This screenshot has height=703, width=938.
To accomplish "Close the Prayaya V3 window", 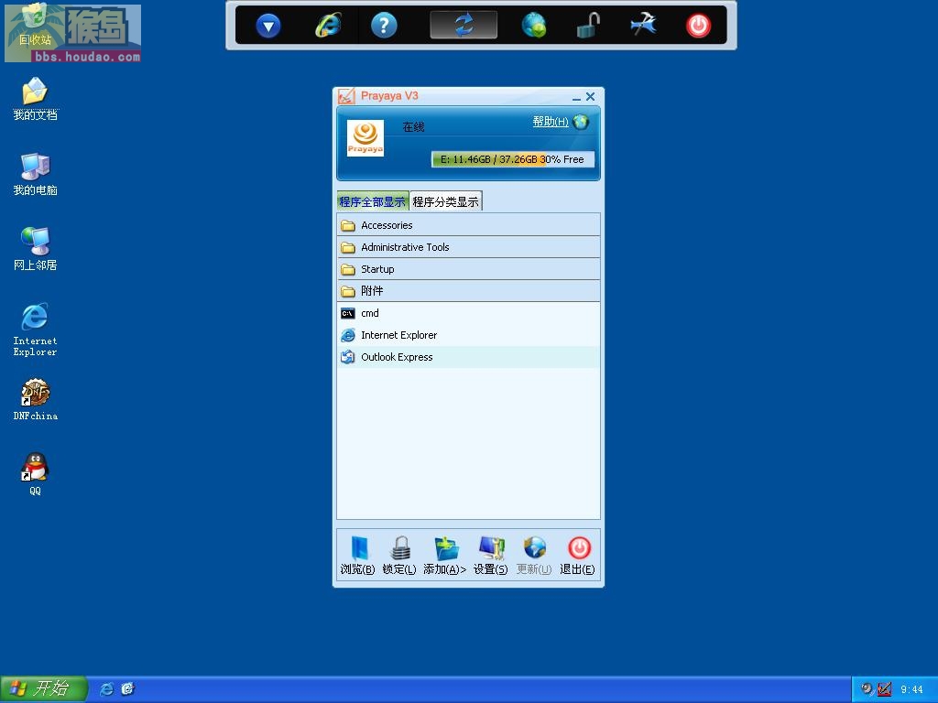I will coord(591,96).
